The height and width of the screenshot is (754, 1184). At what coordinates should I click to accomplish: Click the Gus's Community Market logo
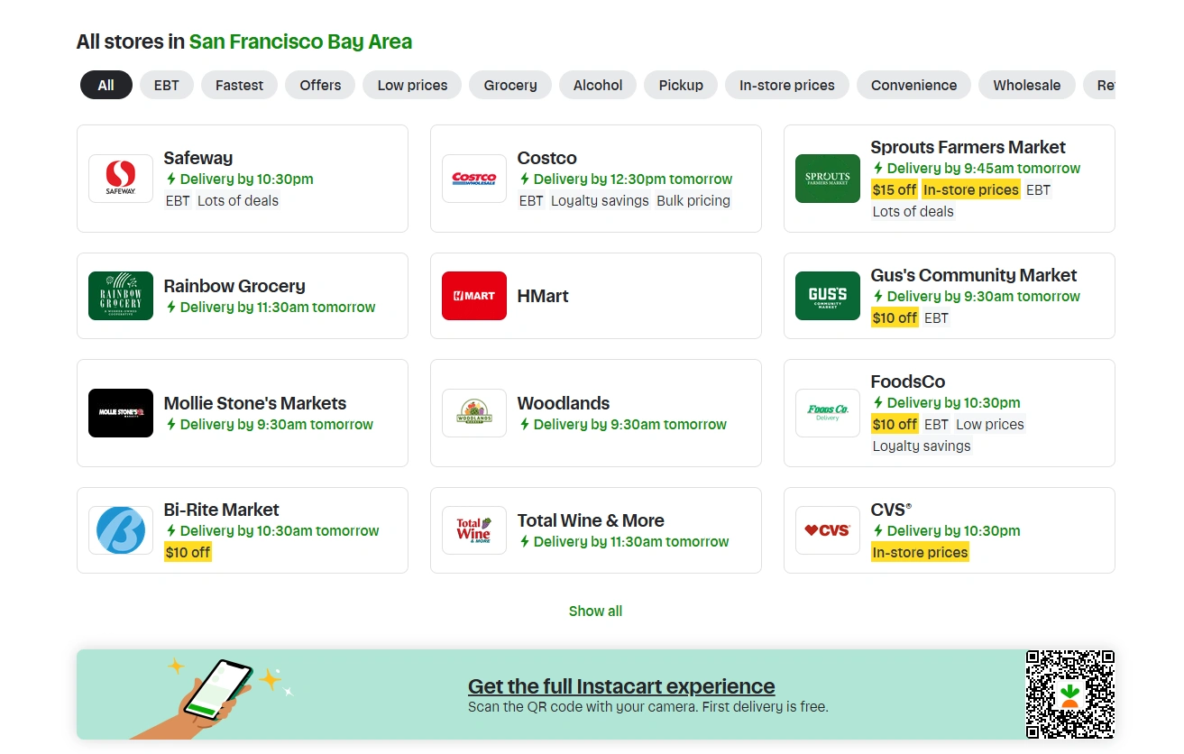(x=828, y=296)
